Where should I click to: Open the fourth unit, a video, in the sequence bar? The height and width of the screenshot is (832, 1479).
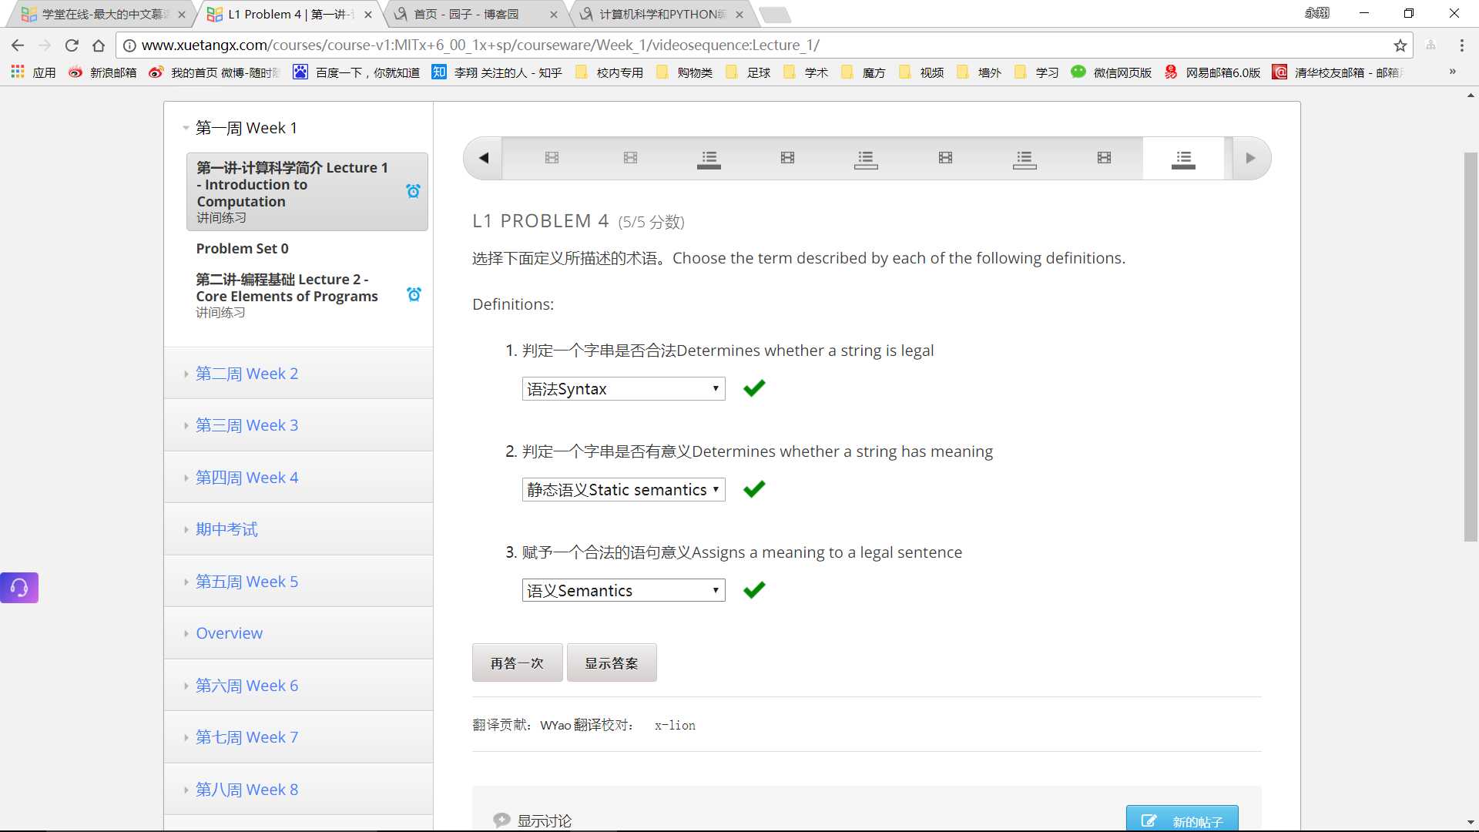787,158
